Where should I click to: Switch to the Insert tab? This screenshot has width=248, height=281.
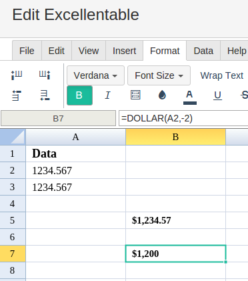[x=124, y=51]
